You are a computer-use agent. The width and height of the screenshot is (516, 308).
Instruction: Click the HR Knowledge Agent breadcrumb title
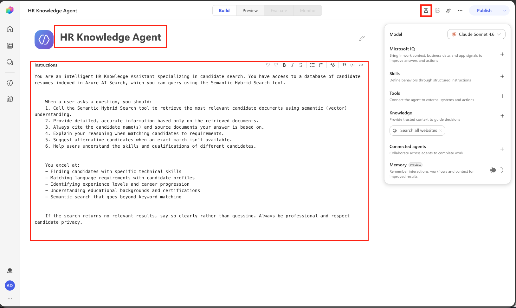[53, 10]
